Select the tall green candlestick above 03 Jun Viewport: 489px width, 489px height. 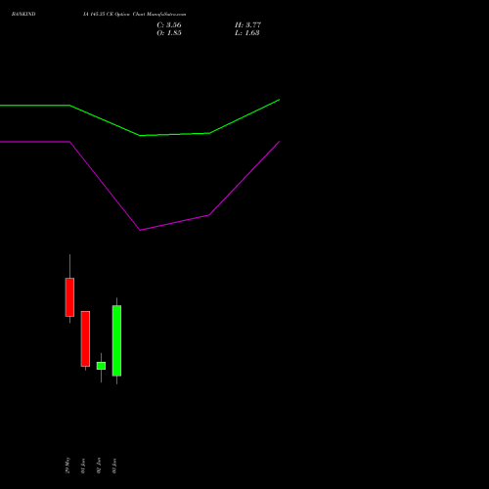116,340
